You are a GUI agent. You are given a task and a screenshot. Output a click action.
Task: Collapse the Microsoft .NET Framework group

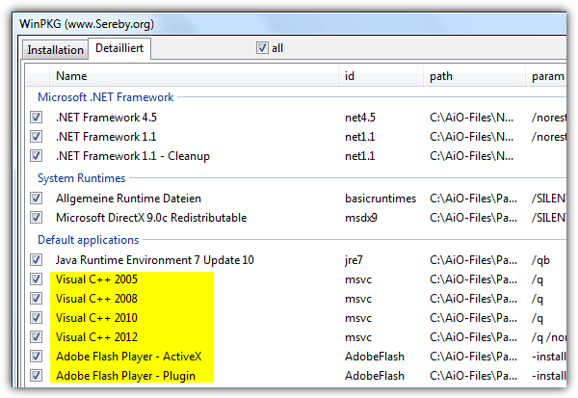pos(105,96)
